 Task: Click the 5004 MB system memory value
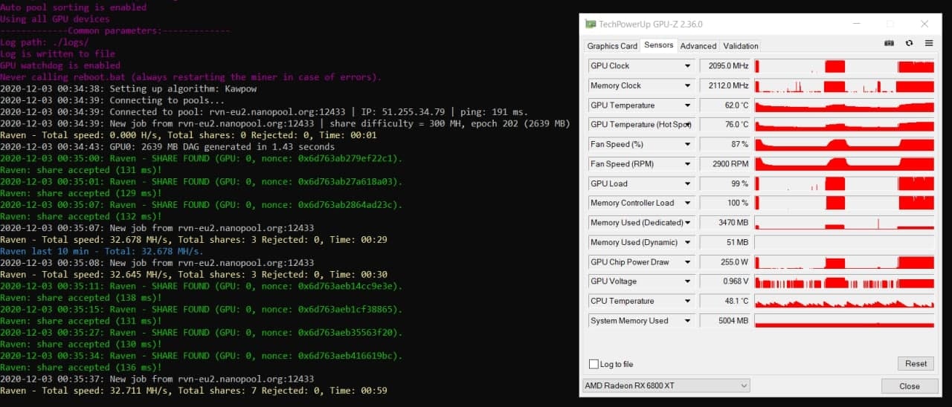coord(725,321)
